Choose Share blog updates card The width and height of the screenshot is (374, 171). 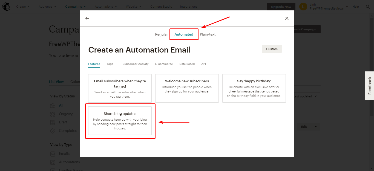pos(120,121)
